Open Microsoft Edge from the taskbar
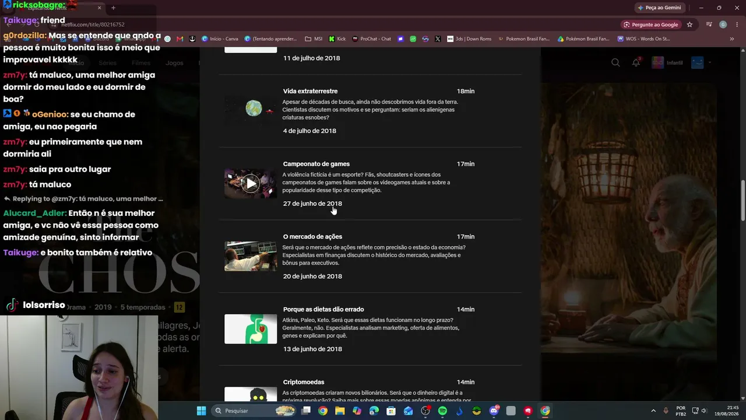 [x=374, y=411]
